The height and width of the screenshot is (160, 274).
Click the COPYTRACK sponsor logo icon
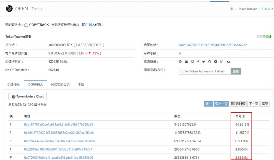pyautogui.click(x=26, y=25)
